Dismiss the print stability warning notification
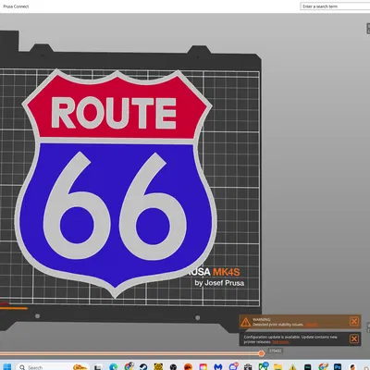 point(354,322)
